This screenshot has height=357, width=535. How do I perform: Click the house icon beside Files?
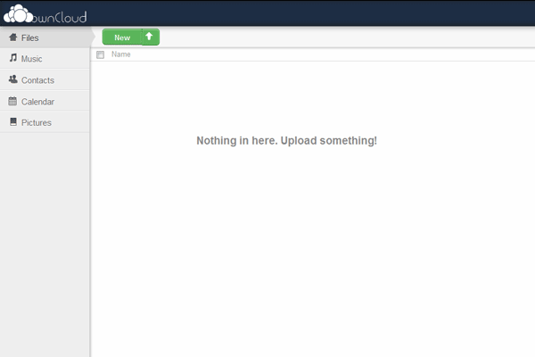[x=12, y=37]
